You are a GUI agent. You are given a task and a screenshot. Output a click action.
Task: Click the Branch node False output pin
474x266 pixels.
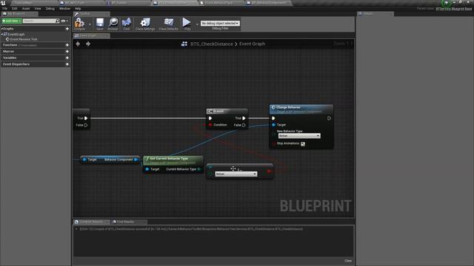(x=244, y=125)
